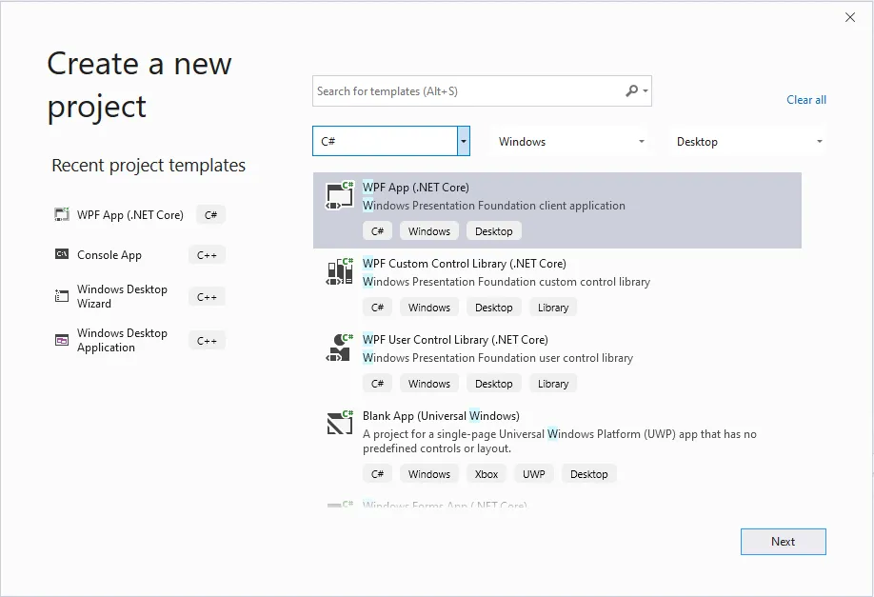This screenshot has width=874, height=597.
Task: Click the WPF User Control Library icon
Action: [340, 348]
